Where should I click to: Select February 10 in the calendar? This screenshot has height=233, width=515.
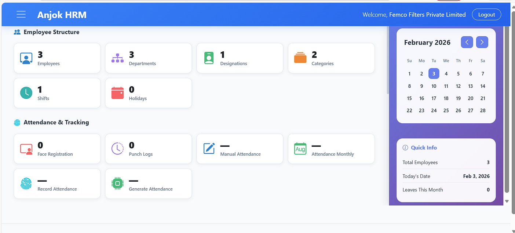(434, 86)
